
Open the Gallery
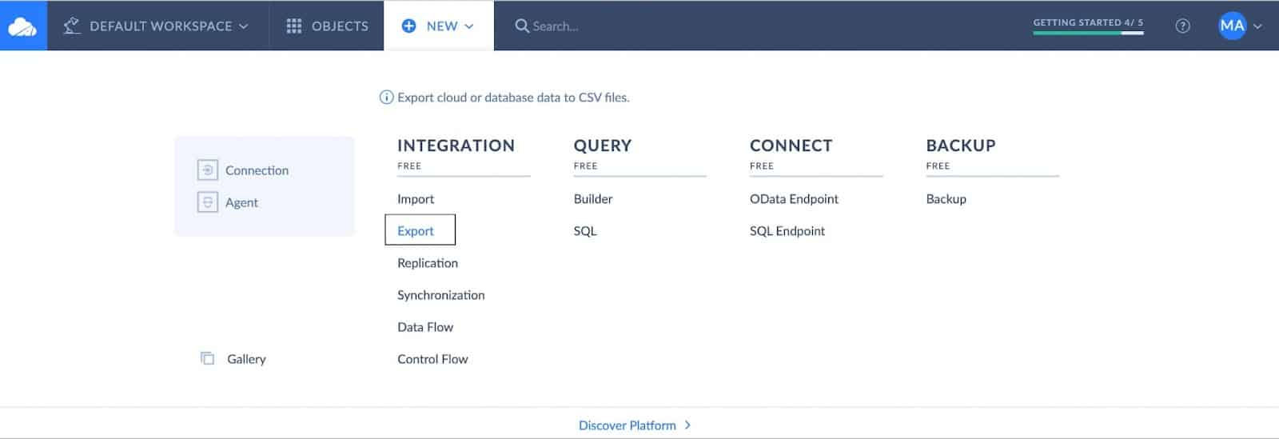[246, 359]
